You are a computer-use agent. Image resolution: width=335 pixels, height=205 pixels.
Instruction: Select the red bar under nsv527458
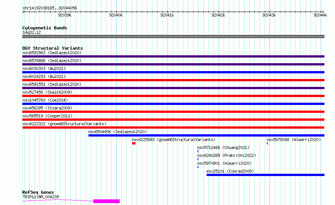[173, 96]
